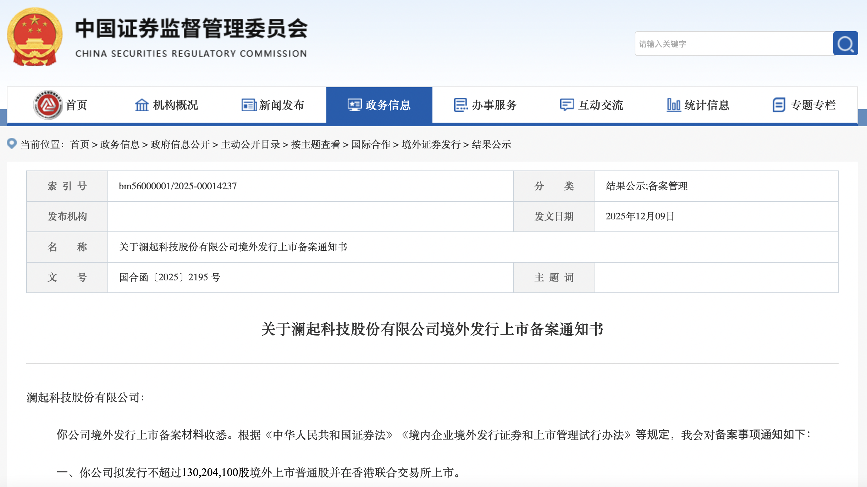The width and height of the screenshot is (867, 487).
Task: Click the location pin icon in breadcrumb
Action: [12, 144]
